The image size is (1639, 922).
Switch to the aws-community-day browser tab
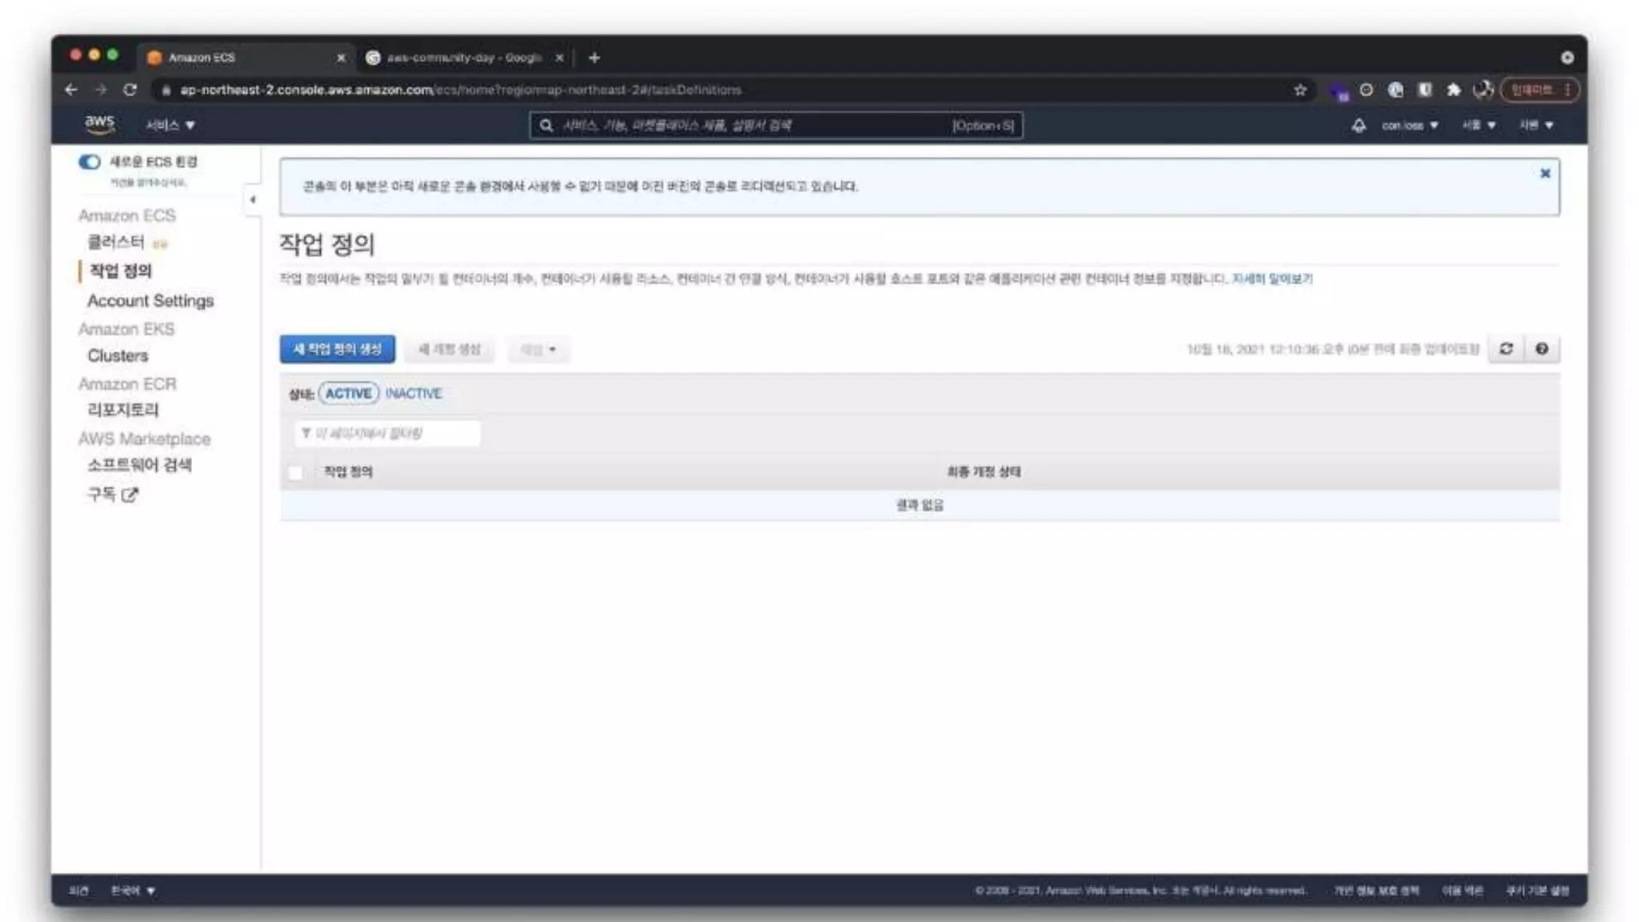click(463, 58)
